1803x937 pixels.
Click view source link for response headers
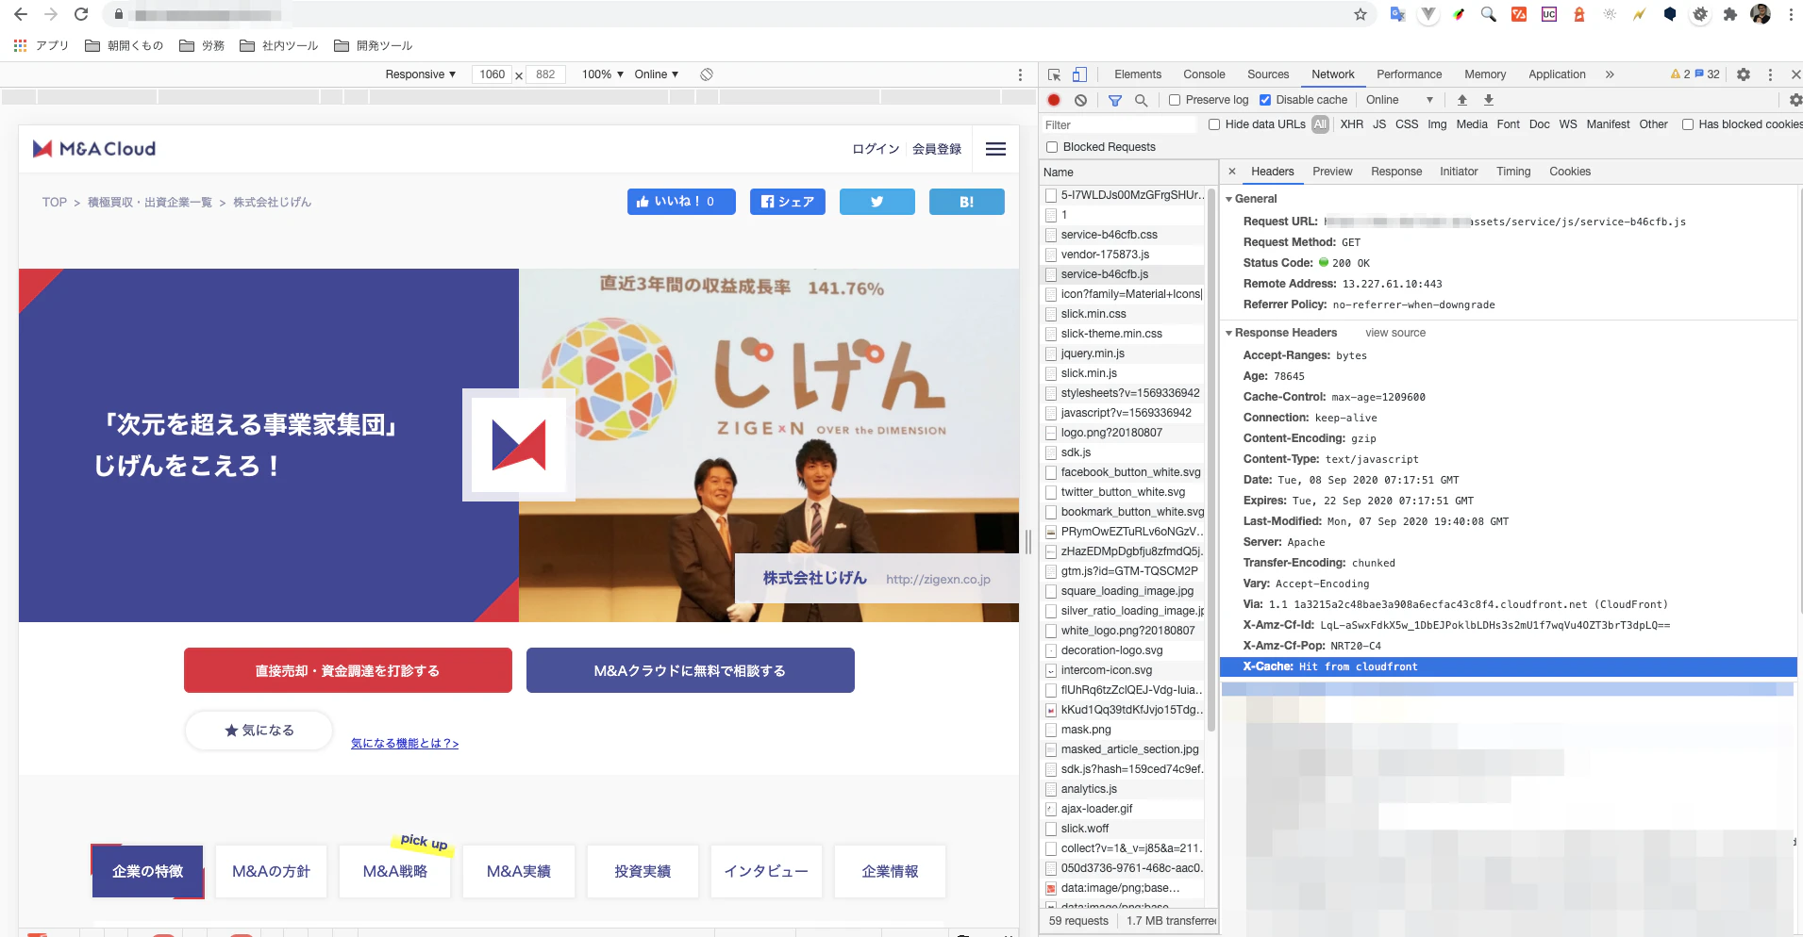tap(1395, 333)
